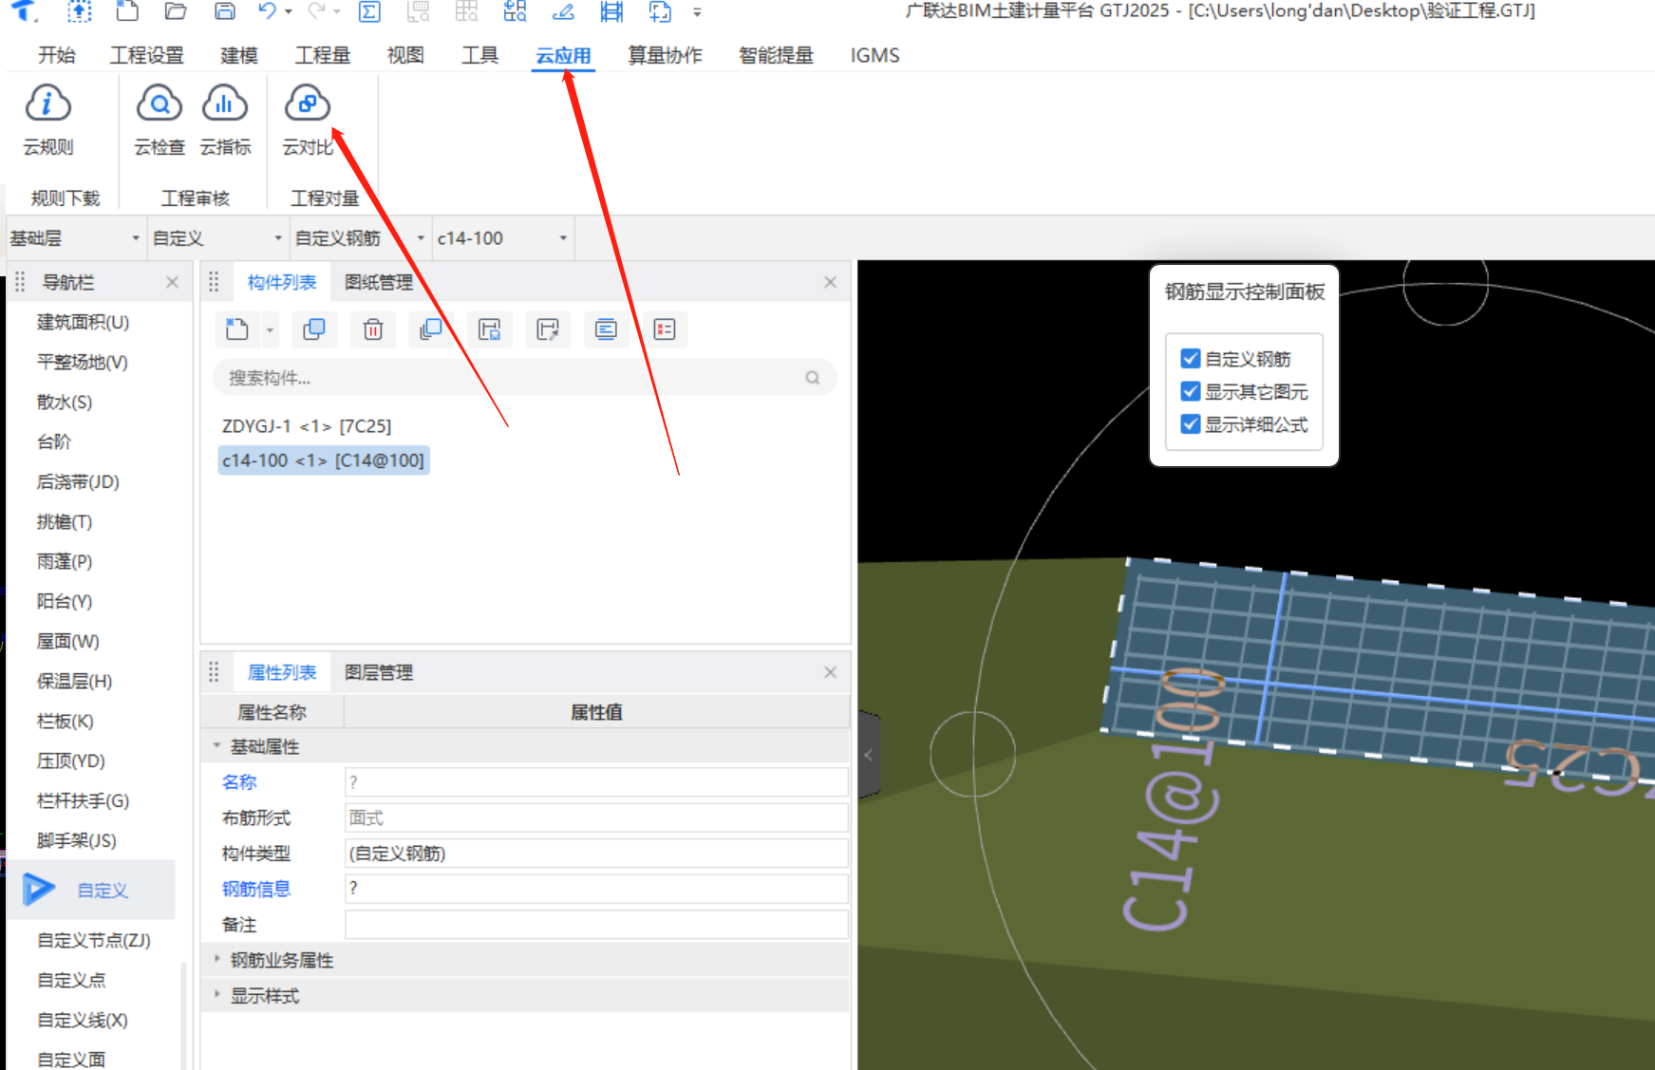Open 云规则 cloud rules
This screenshot has height=1070, width=1655.
[48, 120]
